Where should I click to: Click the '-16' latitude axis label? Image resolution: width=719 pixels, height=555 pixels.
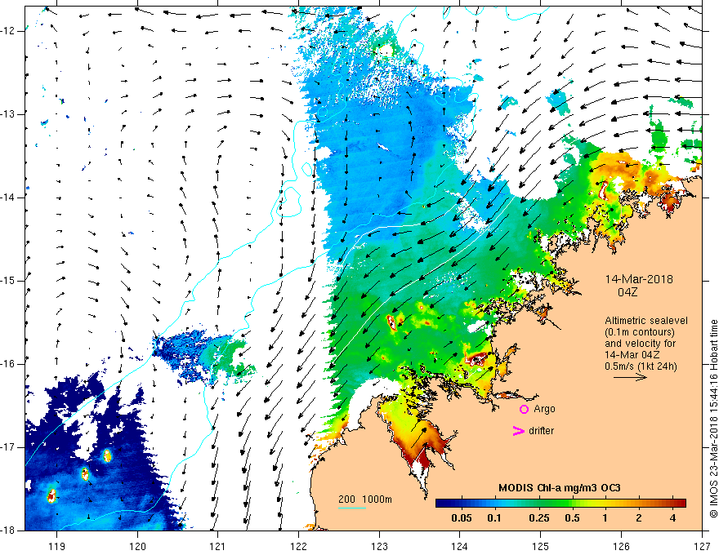tap(9, 364)
